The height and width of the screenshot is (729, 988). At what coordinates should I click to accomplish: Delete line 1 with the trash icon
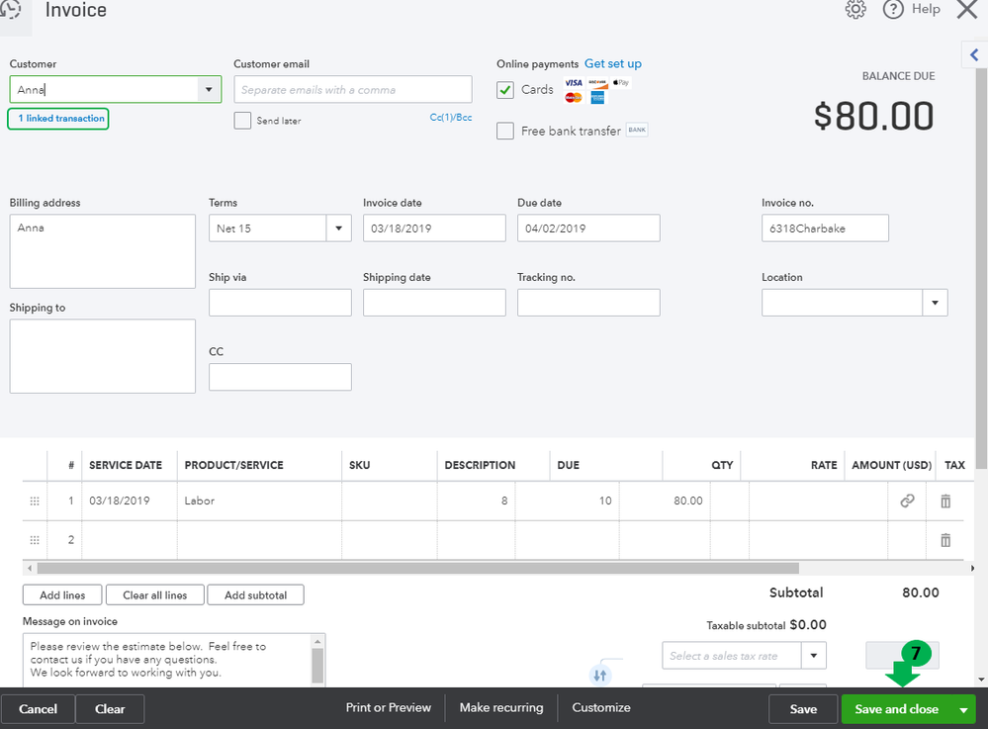(945, 501)
